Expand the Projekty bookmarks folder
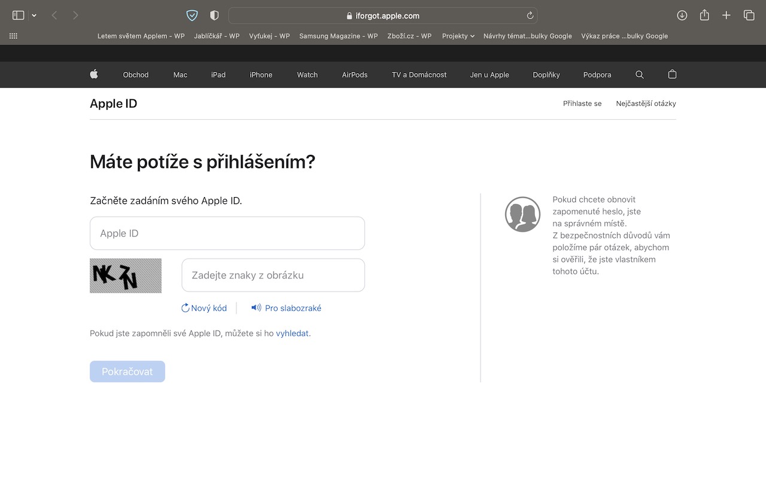This screenshot has height=479, width=766. 458,36
